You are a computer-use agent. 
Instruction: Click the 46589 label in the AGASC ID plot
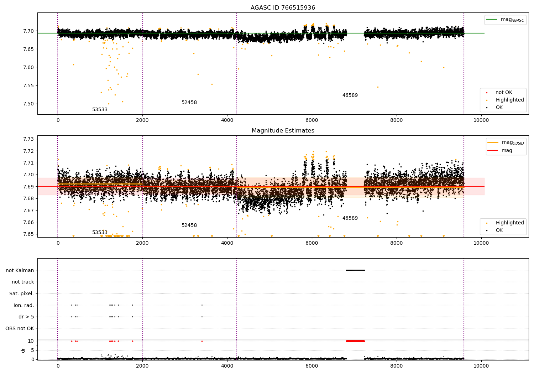[350, 95]
